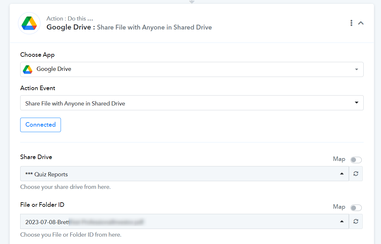This screenshot has width=381, height=244.
Task: Enable the Map toggle for Share Drive
Action: 356,160
